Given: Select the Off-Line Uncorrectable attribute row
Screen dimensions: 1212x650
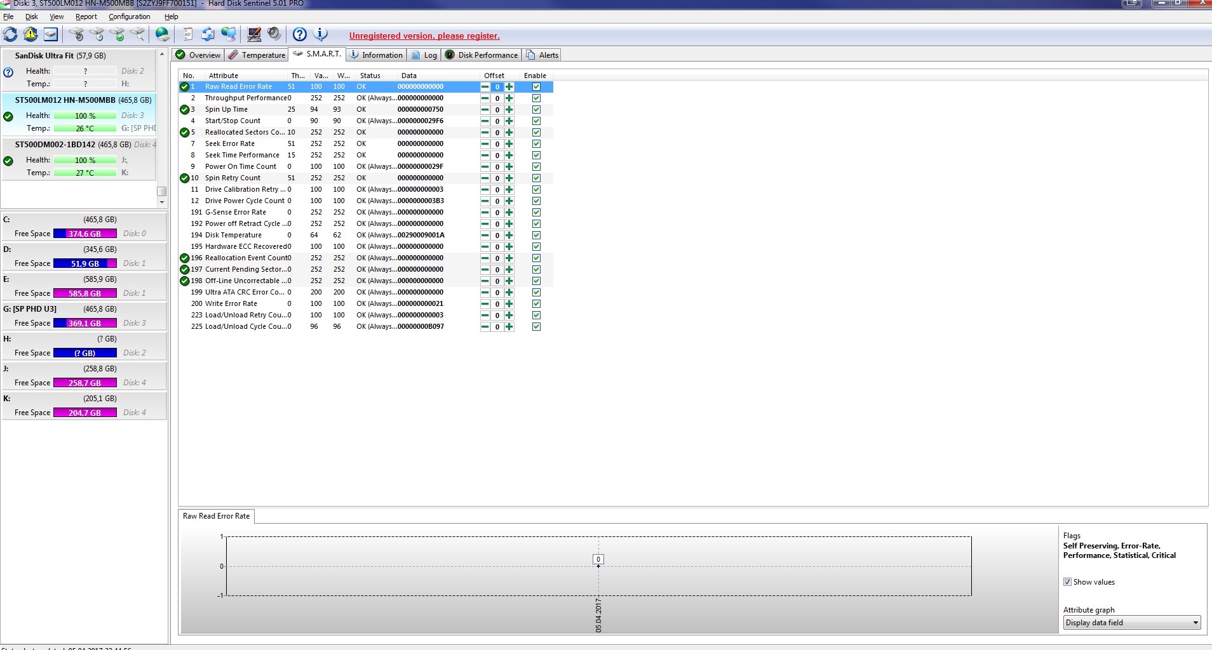Looking at the screenshot, I should (x=365, y=281).
